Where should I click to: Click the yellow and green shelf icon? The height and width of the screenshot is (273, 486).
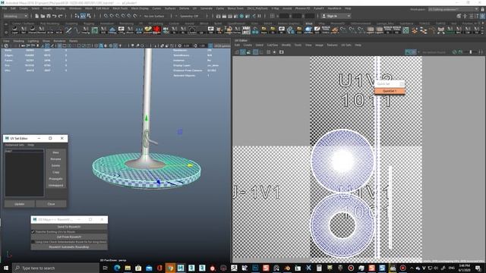tap(148, 30)
